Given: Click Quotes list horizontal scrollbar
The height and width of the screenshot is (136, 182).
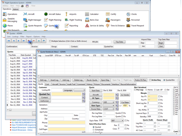Looking at the screenshot, I should tap(10, 110).
